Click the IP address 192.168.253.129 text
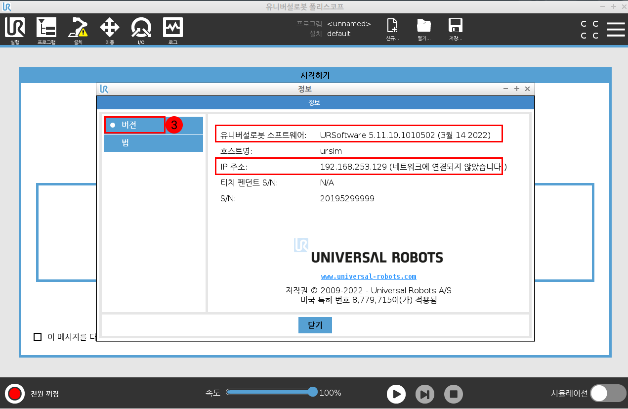 click(353, 167)
